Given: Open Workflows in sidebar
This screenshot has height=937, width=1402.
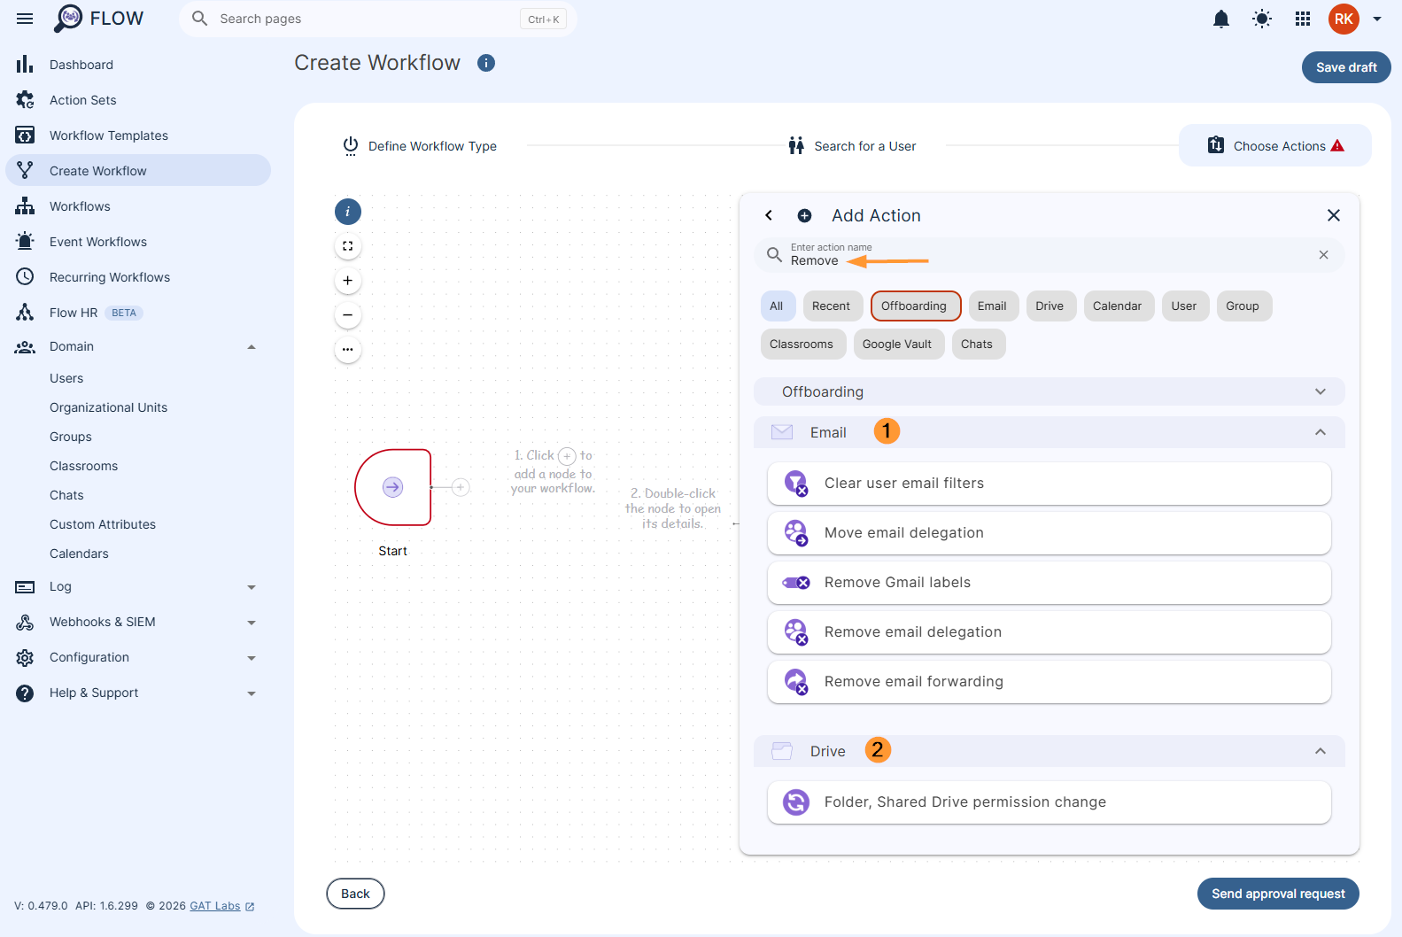Looking at the screenshot, I should pos(138,206).
